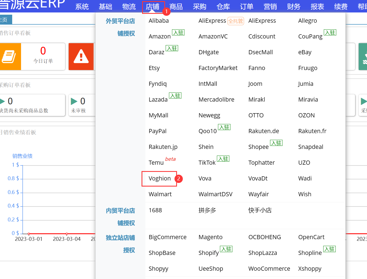Screen dimensions: 367x279
Task: Click the orange today's orders book icon
Action: pyautogui.click(x=9, y=56)
